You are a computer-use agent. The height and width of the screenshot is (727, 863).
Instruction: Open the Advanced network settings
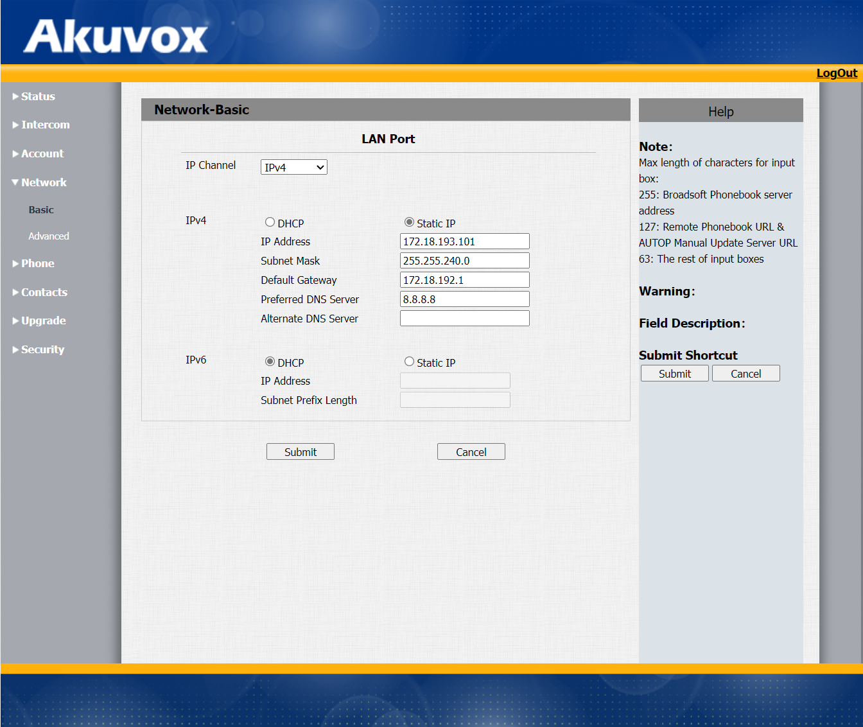click(48, 236)
